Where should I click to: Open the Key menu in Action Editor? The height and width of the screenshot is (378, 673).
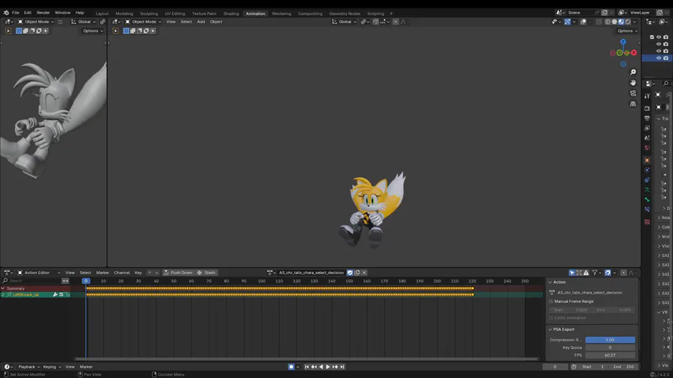[138, 273]
